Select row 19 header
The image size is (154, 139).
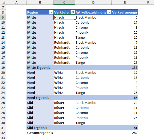(3, 67)
